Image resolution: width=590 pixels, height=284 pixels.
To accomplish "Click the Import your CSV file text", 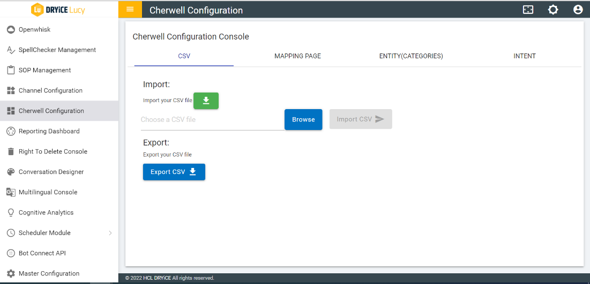I will point(167,101).
